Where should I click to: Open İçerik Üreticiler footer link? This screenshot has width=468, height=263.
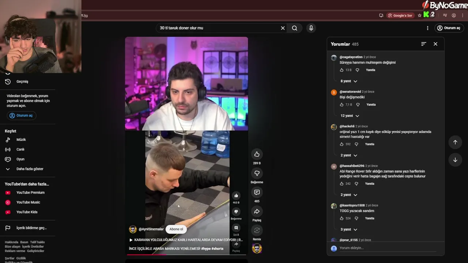[x=33, y=247]
